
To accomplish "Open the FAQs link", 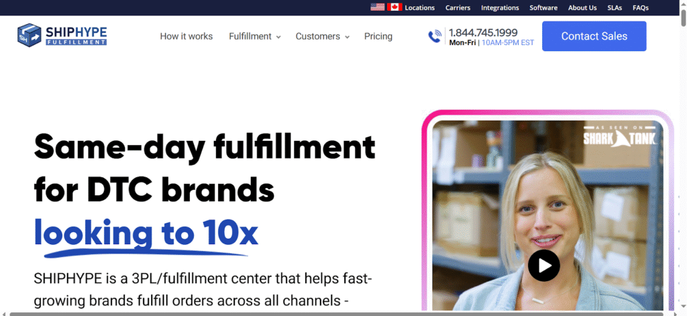I will coord(641,8).
